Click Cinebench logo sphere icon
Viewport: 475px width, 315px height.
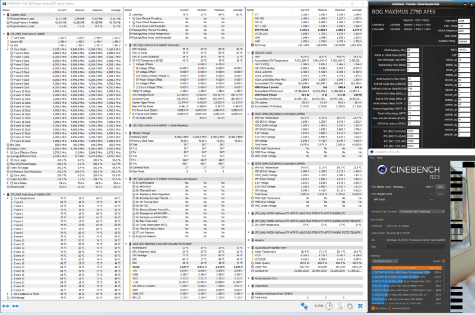382,170
